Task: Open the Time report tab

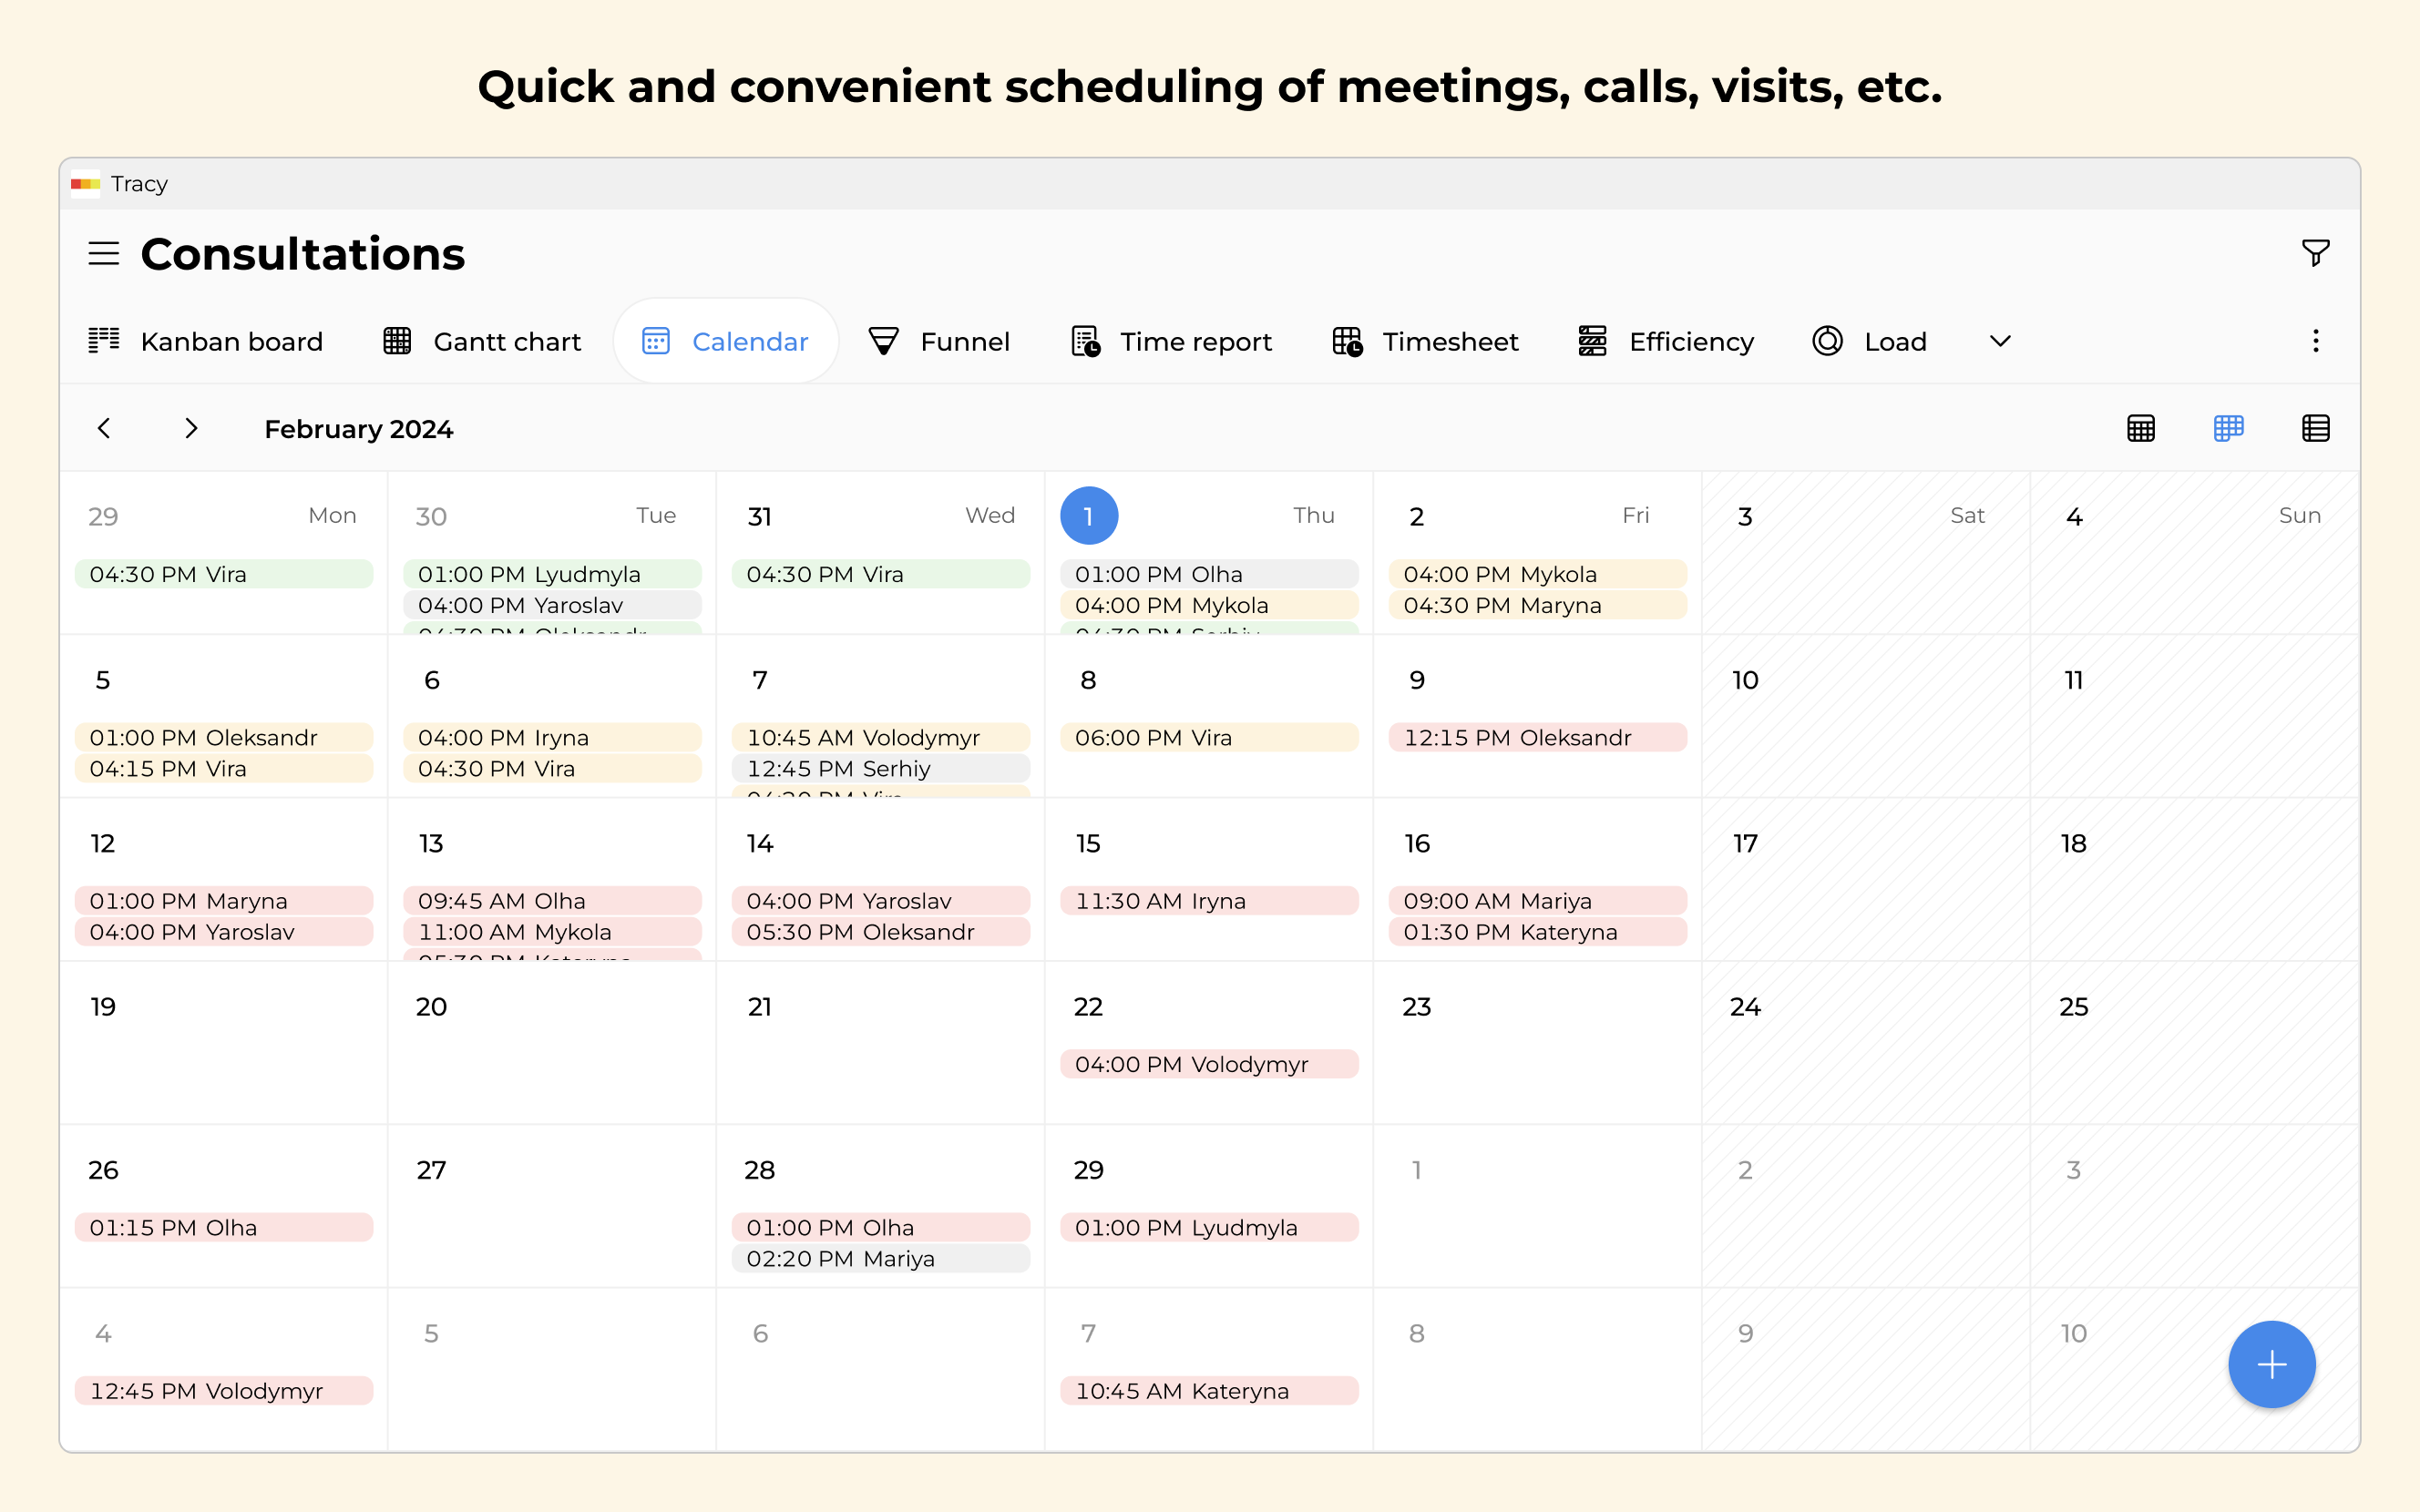Action: pyautogui.click(x=1171, y=341)
